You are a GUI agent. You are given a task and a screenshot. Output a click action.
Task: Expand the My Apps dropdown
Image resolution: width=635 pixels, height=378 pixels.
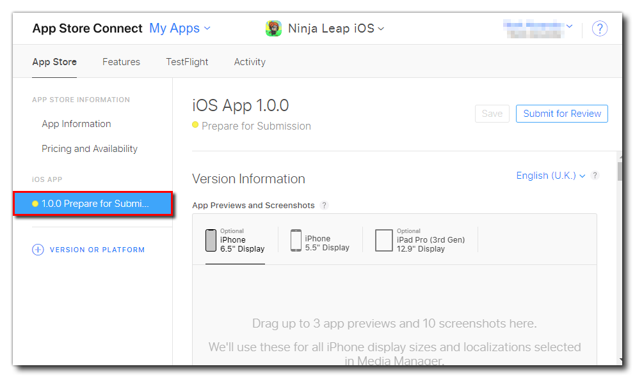click(x=179, y=29)
